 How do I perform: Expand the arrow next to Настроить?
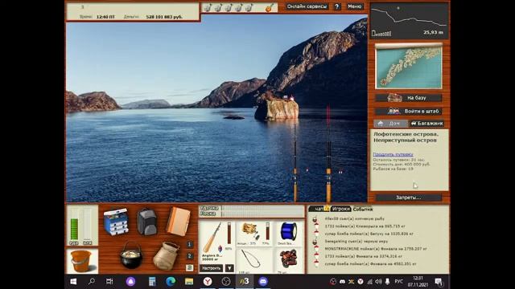(x=229, y=268)
